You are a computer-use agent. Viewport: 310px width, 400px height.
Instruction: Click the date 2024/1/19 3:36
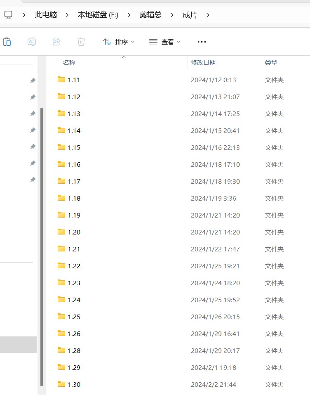pyautogui.click(x=214, y=198)
